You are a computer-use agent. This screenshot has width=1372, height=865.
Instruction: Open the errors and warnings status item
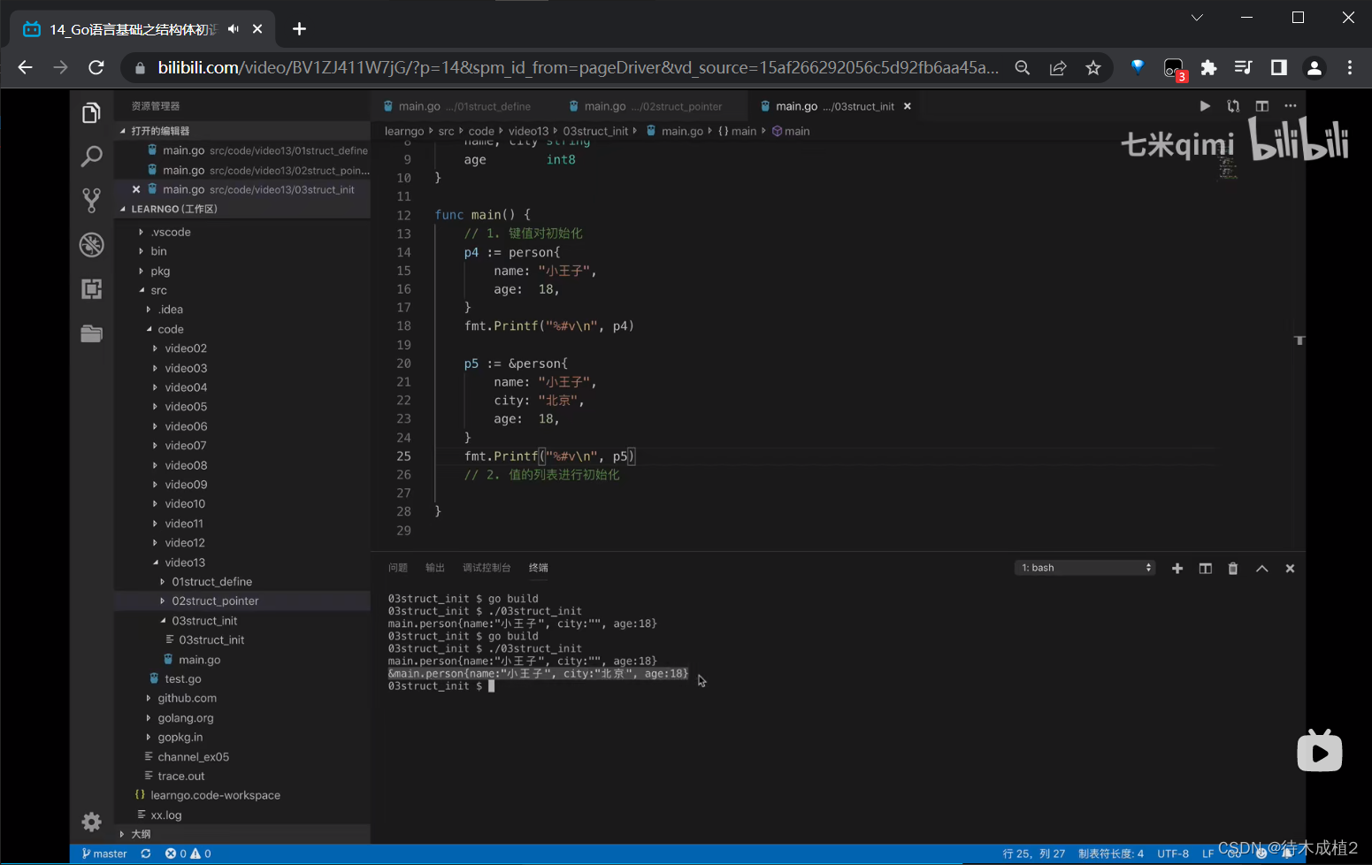[x=188, y=854]
